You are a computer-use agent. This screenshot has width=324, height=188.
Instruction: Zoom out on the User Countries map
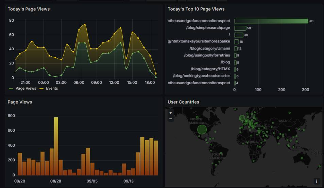coord(170,119)
